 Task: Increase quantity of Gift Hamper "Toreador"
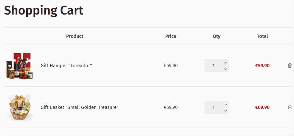(226, 63)
